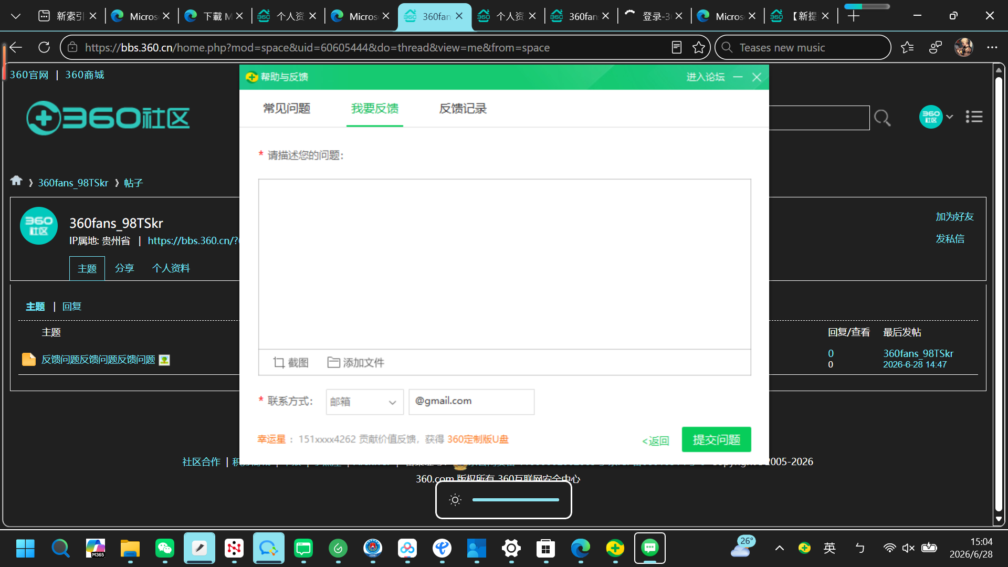The image size is (1008, 567).
Task: Click the 360fans_98TSkr last poster link
Action: point(918,353)
